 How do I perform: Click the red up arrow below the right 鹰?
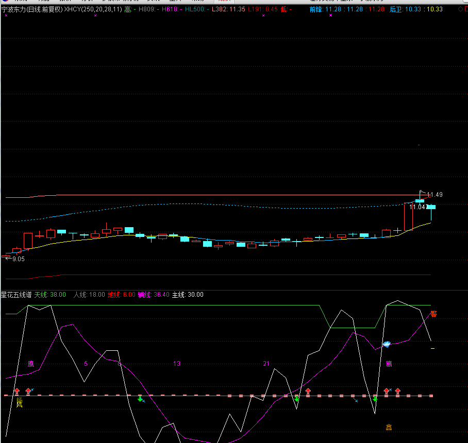point(387,391)
